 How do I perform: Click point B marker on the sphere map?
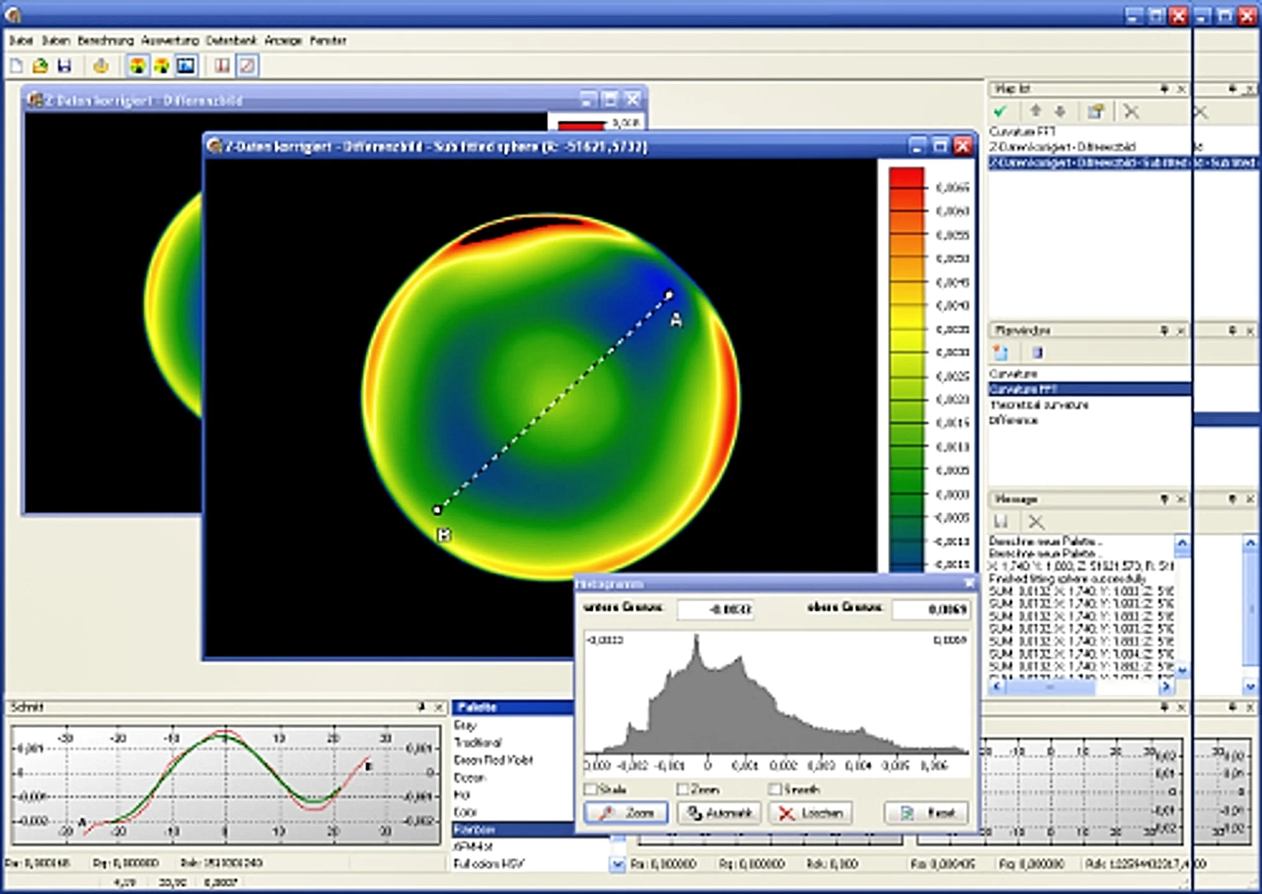tap(437, 510)
